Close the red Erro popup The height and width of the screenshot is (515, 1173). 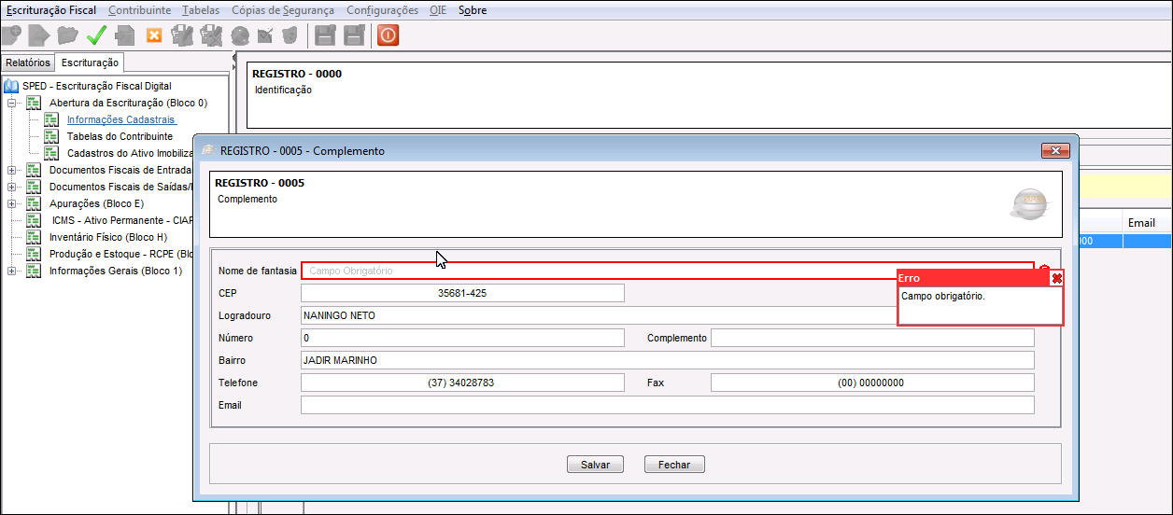pyautogui.click(x=1056, y=278)
